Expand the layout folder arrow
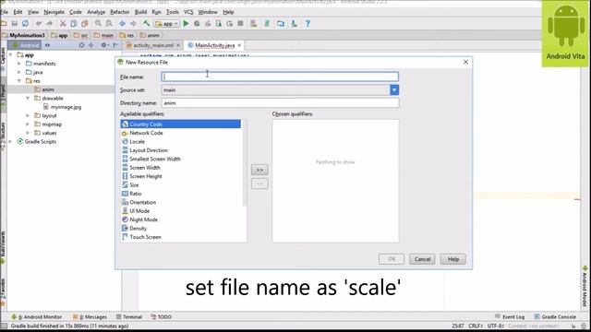Screen dimensions: 591x332 pyautogui.click(x=28, y=115)
